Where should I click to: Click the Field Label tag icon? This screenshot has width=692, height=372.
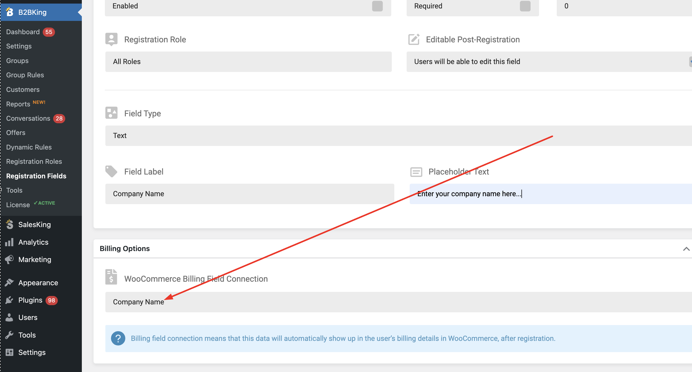(111, 171)
